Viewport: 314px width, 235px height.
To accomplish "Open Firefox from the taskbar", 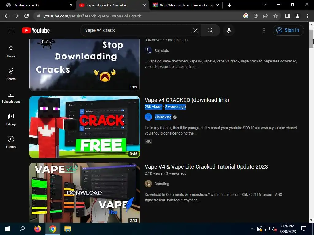I will tap(37, 229).
